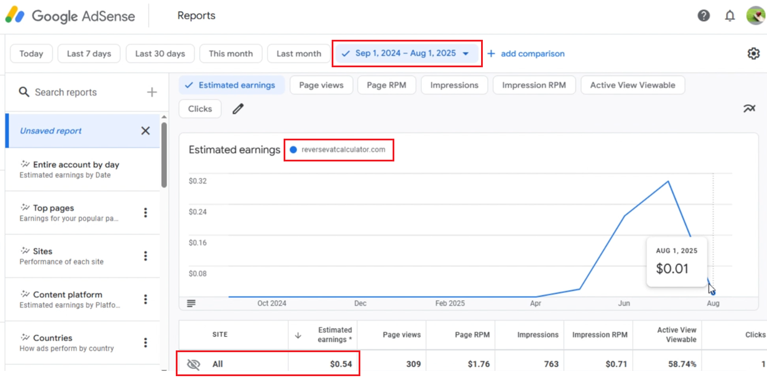Viewport: 767px width, 382px height.
Task: Click the add comparison link
Action: (x=526, y=53)
